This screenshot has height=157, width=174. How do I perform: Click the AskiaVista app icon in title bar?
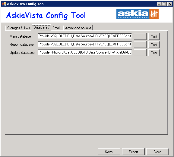[x=4, y=4]
